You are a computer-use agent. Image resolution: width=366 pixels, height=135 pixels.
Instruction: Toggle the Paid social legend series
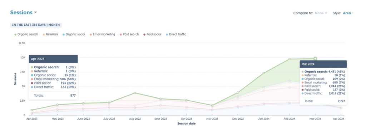pyautogui.click(x=152, y=34)
